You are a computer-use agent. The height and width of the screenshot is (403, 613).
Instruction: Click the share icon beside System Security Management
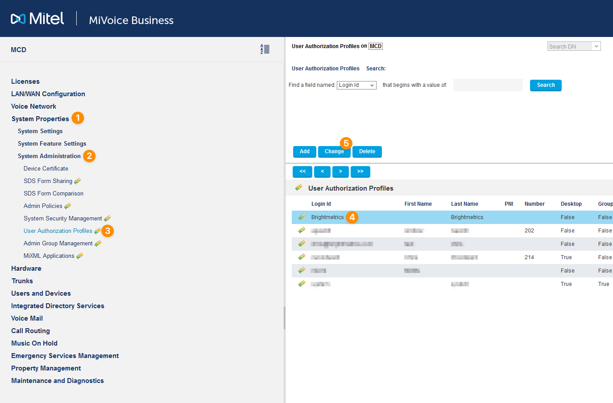click(x=108, y=218)
